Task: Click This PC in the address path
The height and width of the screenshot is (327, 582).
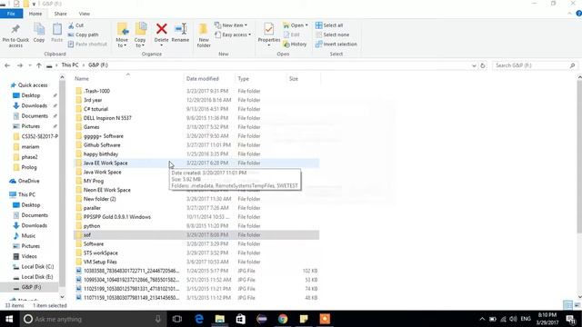Action: [70, 64]
